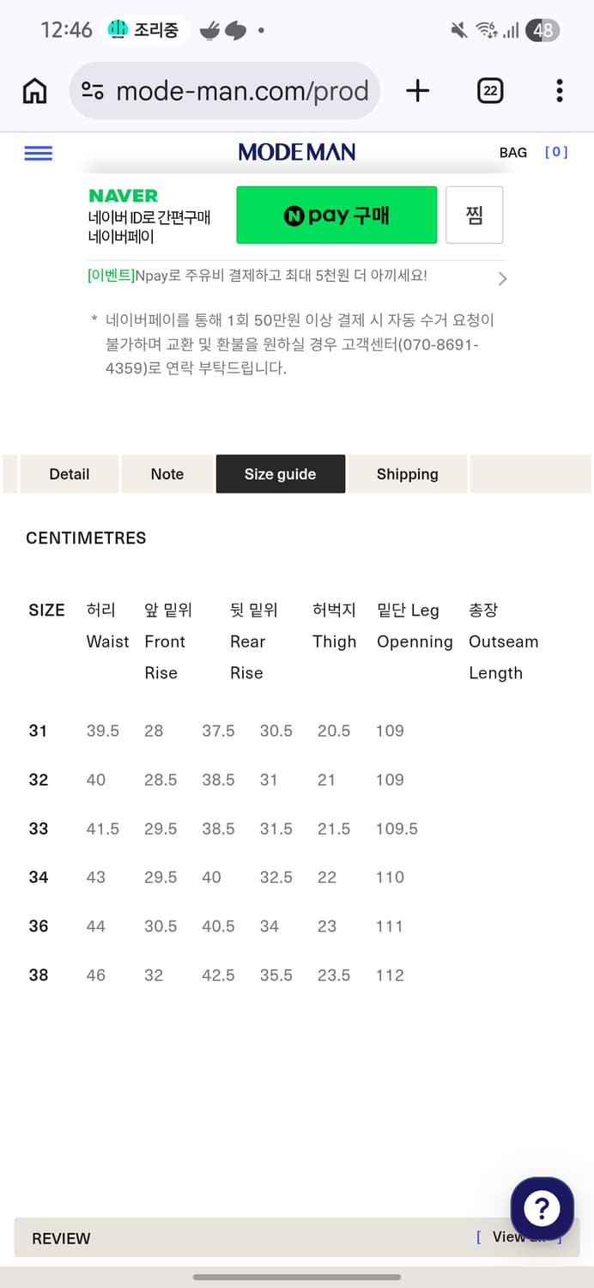Select size 34 row in the size chart

pos(38,877)
